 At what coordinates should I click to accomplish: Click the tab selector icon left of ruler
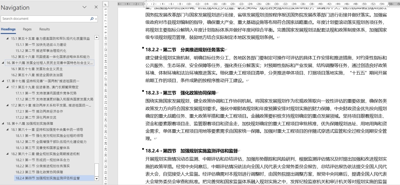pos(106,4)
